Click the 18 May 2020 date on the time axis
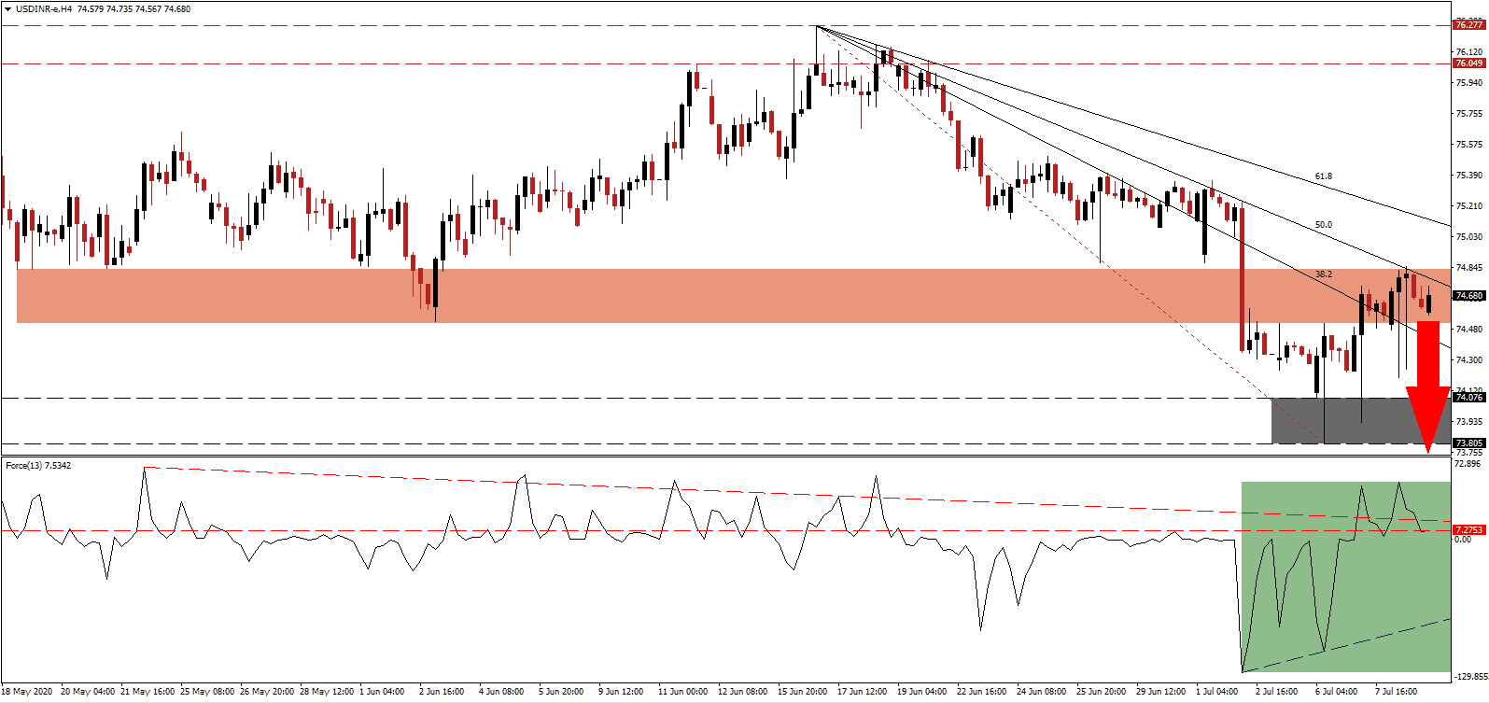1489x703 pixels. pos(27,692)
